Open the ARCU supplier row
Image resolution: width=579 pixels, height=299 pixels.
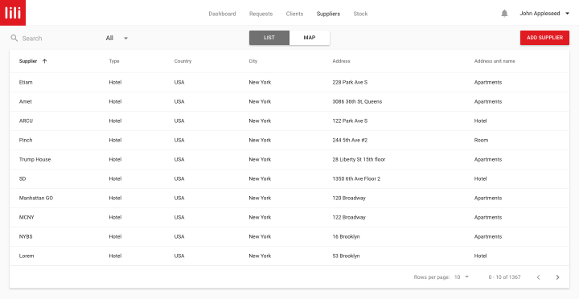point(289,121)
